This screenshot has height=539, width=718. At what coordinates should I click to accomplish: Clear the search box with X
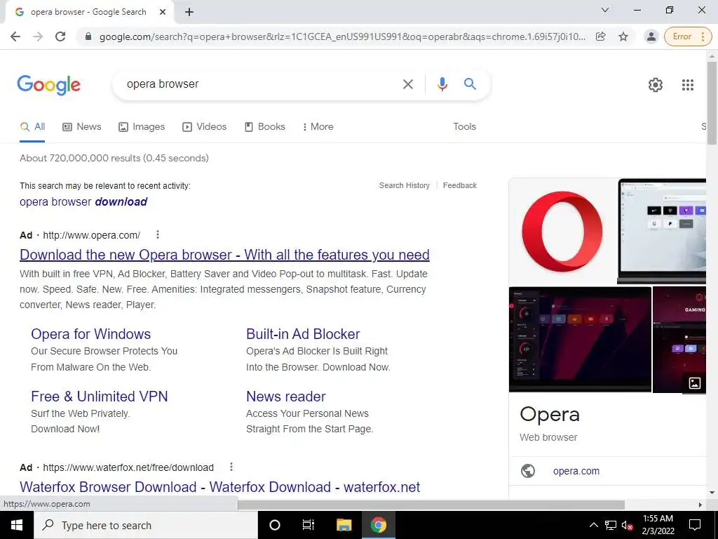(407, 84)
